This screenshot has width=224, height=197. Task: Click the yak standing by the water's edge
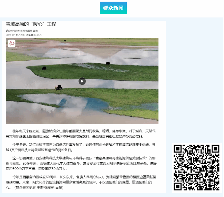coord(59,87)
